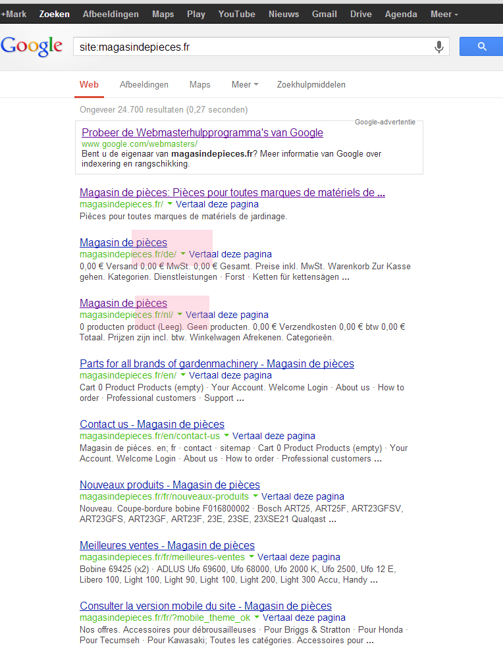Screen dimensions: 503x659
Task: Select Zoeken in the top bar
Action: click(x=54, y=14)
